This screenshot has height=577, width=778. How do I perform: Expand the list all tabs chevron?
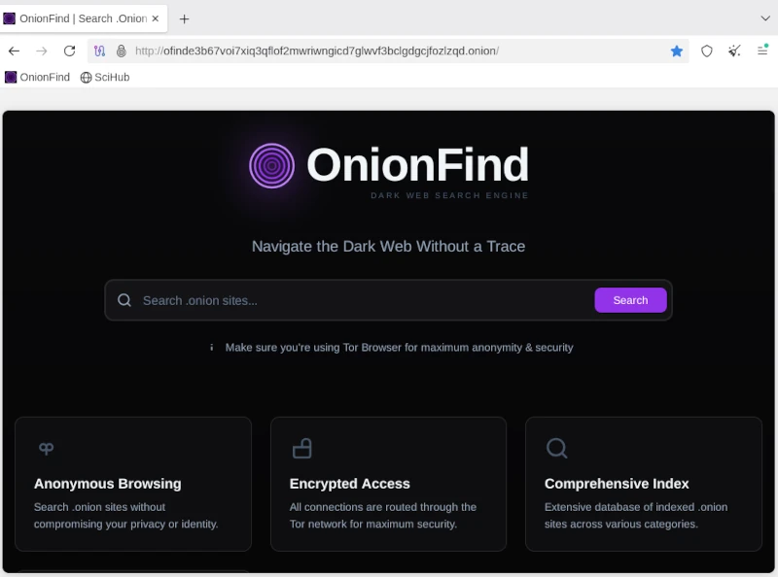pyautogui.click(x=764, y=18)
